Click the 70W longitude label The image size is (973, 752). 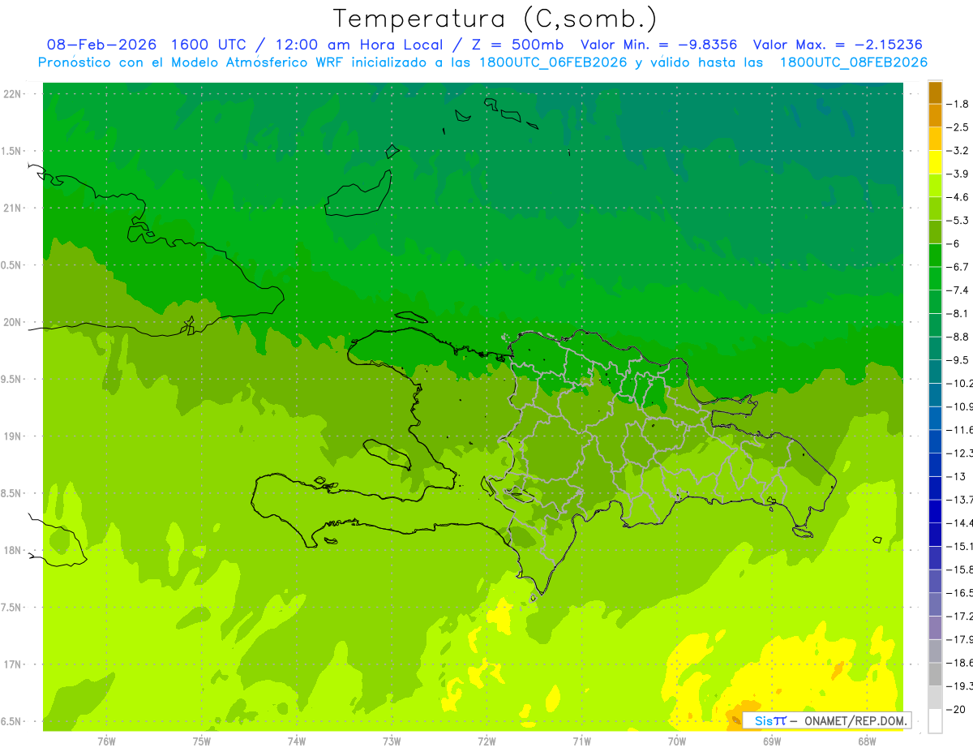pyautogui.click(x=677, y=741)
